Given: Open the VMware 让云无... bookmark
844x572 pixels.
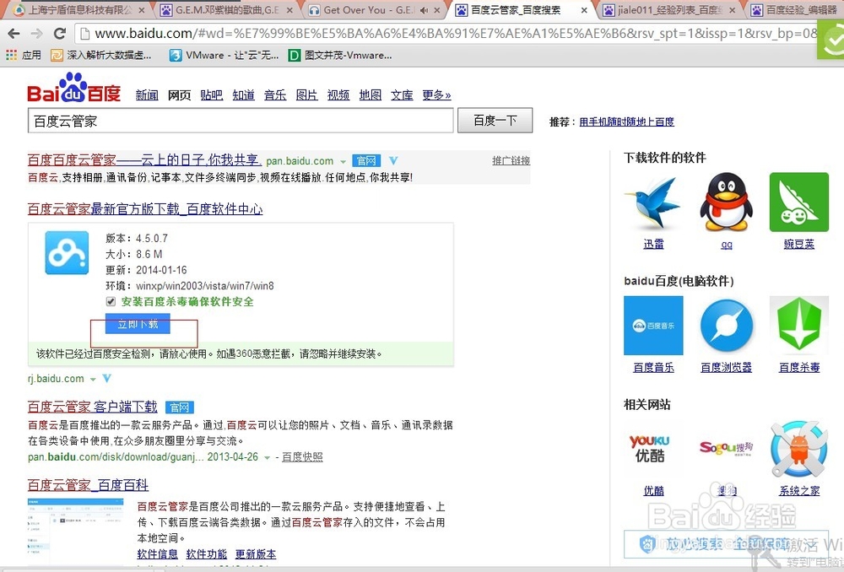Looking at the screenshot, I should (225, 55).
